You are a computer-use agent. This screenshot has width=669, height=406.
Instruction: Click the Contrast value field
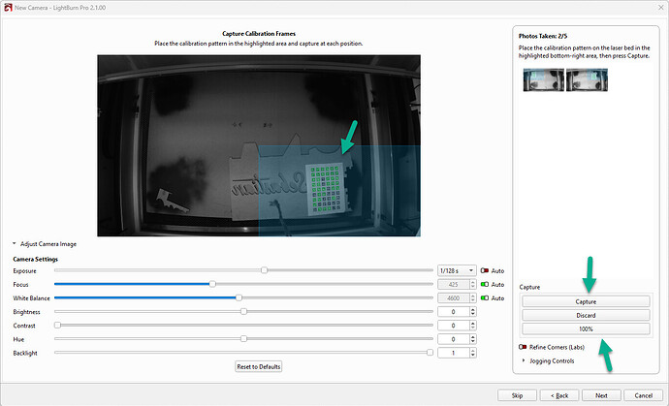(x=453, y=326)
